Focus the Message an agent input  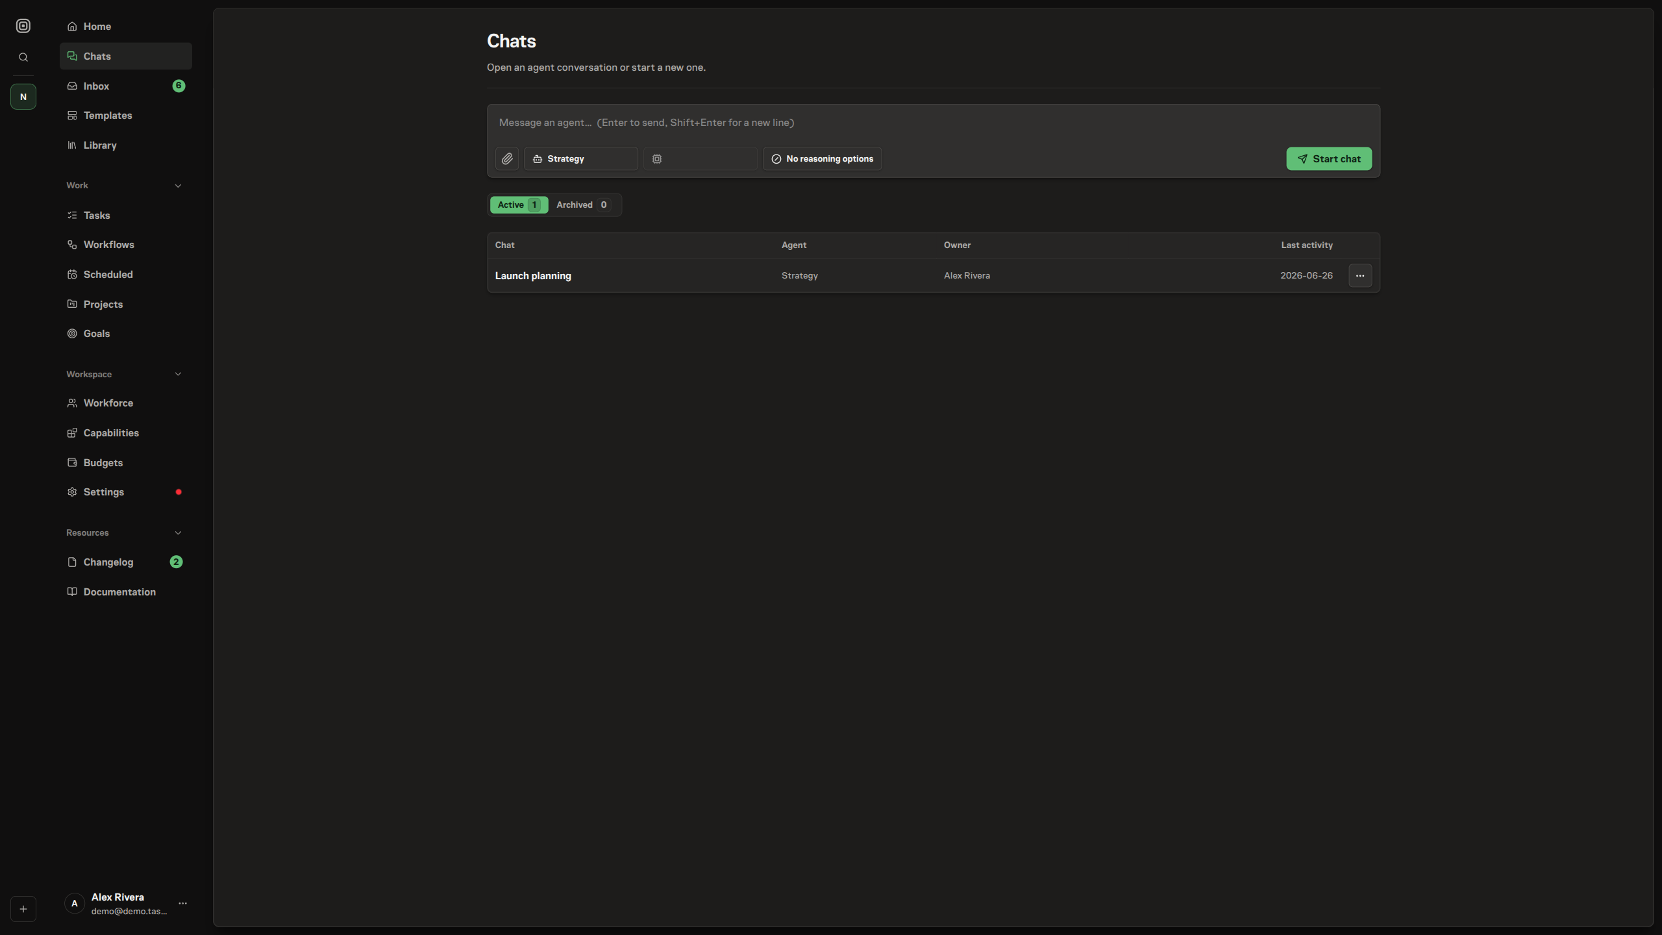point(934,123)
